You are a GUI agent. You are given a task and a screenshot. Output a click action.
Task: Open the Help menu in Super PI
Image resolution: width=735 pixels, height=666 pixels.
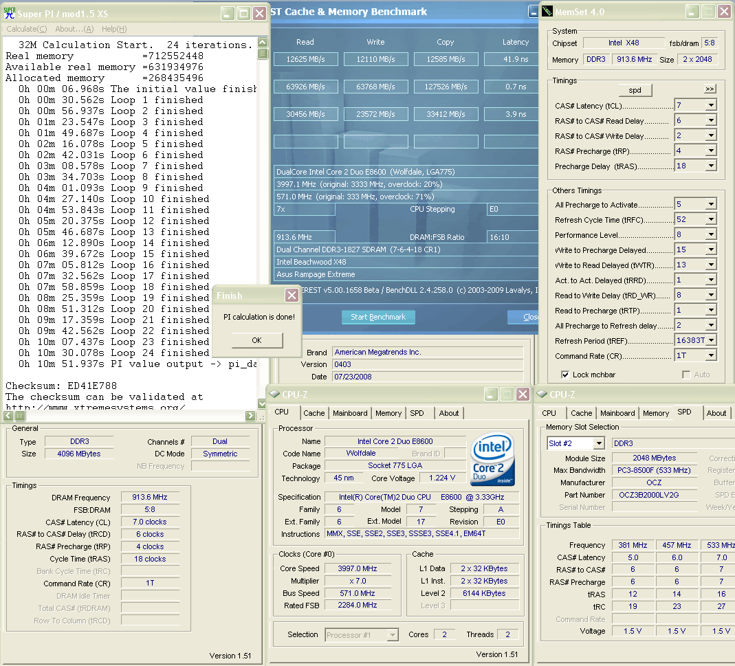pyautogui.click(x=114, y=29)
